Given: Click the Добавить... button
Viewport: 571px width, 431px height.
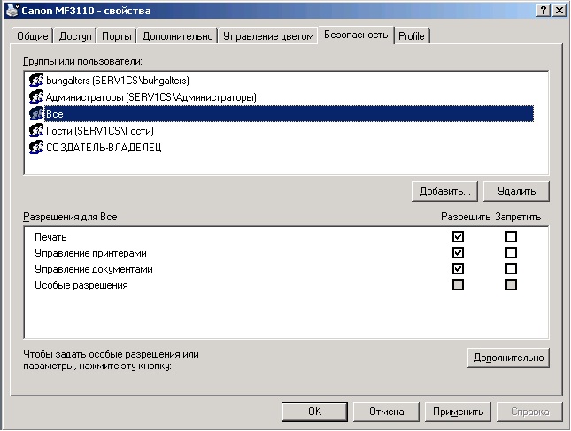Looking at the screenshot, I should pyautogui.click(x=444, y=191).
